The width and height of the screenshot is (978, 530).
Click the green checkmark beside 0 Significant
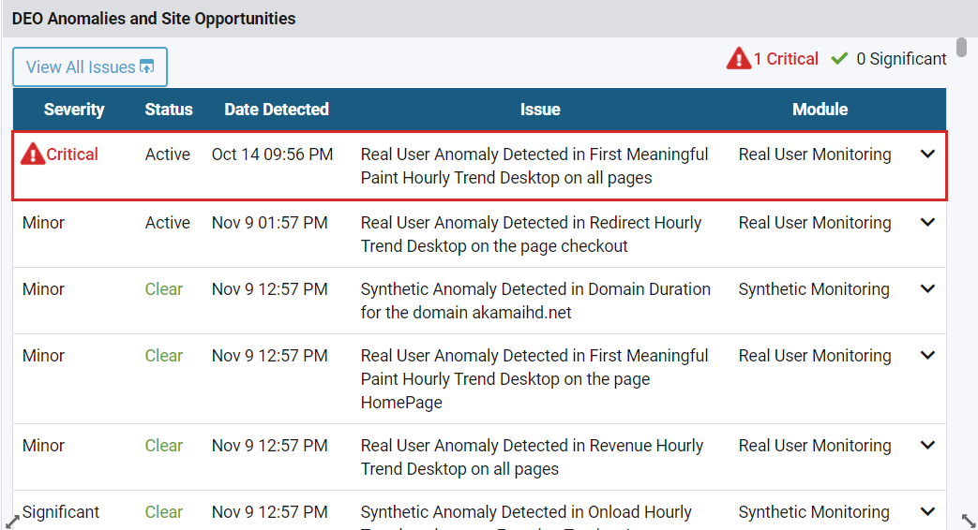point(839,59)
